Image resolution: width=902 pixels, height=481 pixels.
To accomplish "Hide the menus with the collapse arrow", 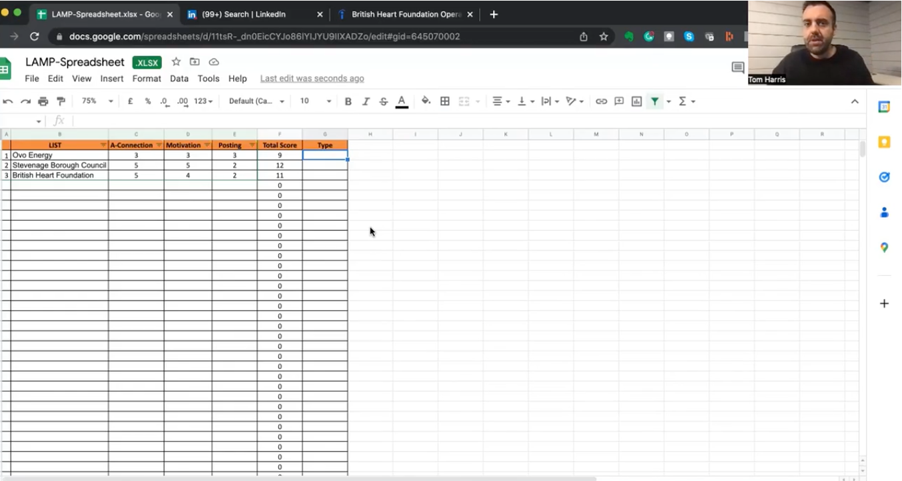I will (x=855, y=101).
